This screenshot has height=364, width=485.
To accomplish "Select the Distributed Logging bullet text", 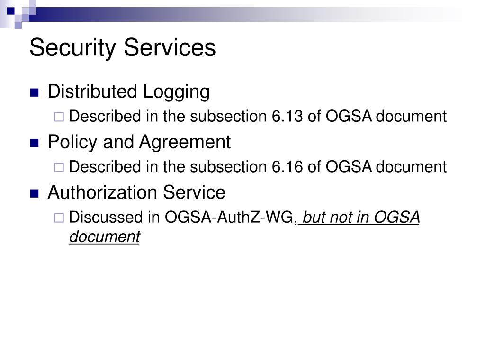I will click(129, 92).
